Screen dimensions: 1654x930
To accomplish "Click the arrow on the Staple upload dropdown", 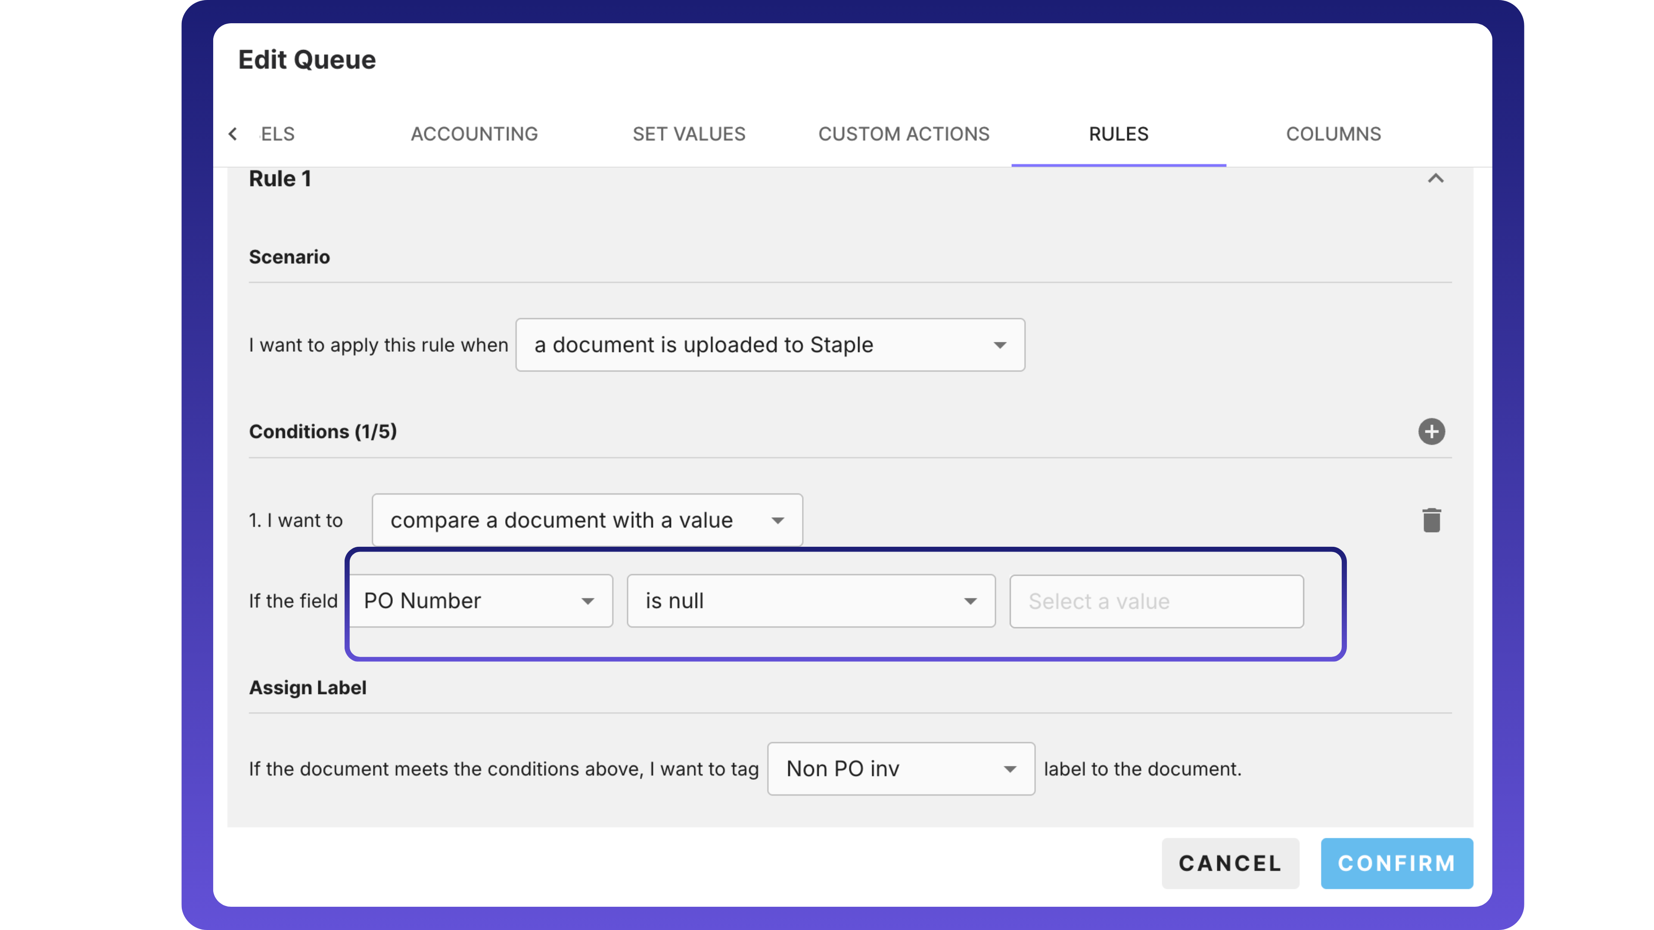I will (x=999, y=345).
